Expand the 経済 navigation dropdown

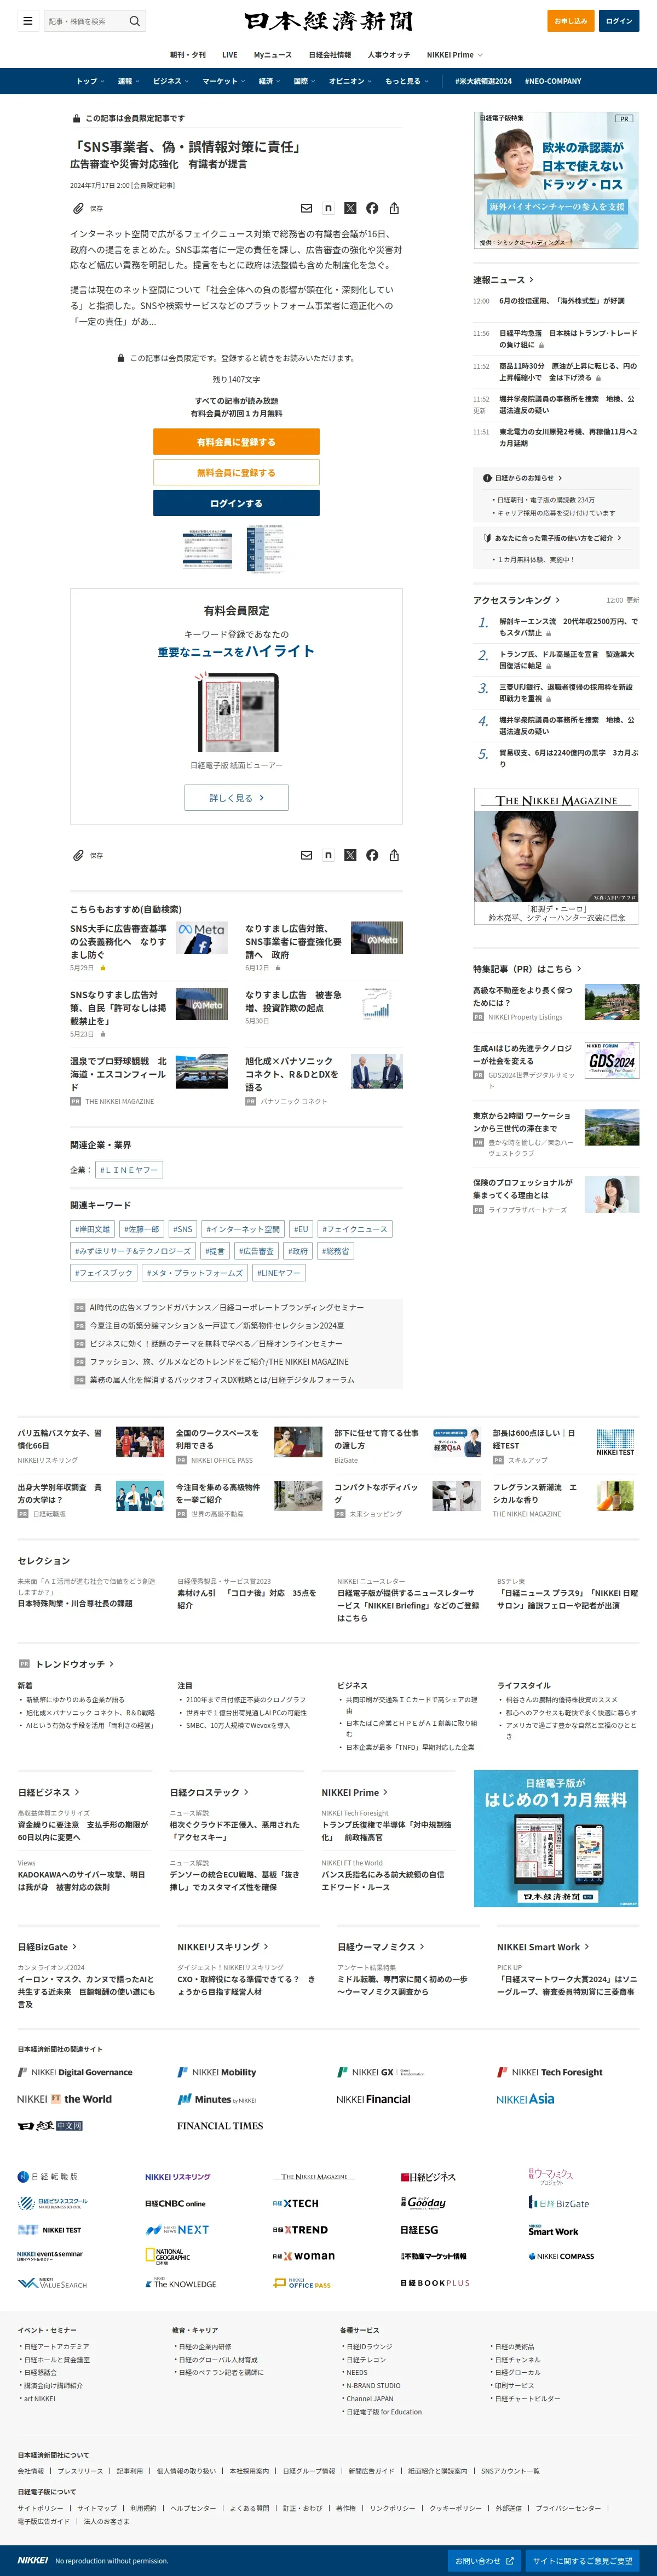click(269, 81)
